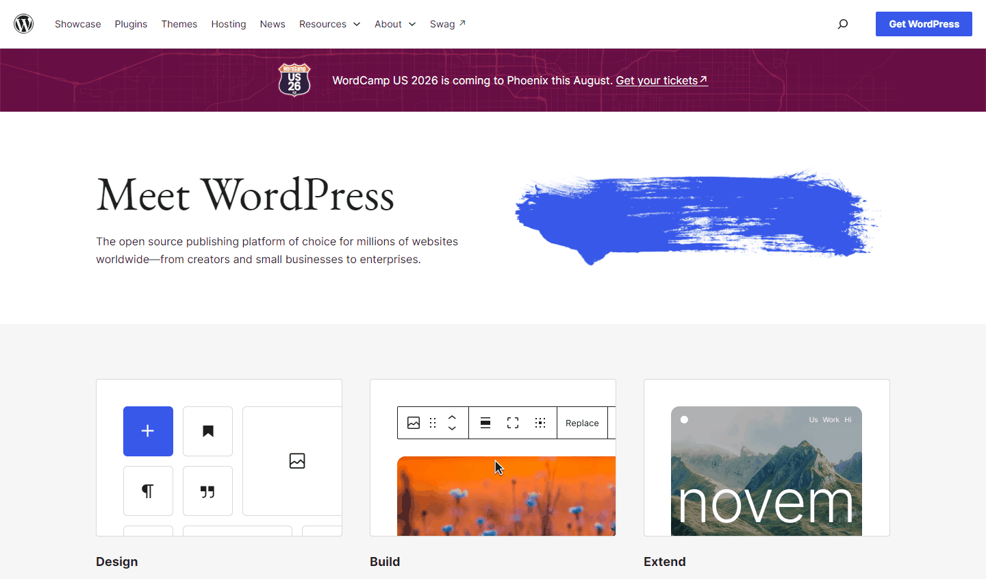Click the novem mountain theme preview
This screenshot has width=986, height=579.
[766, 471]
